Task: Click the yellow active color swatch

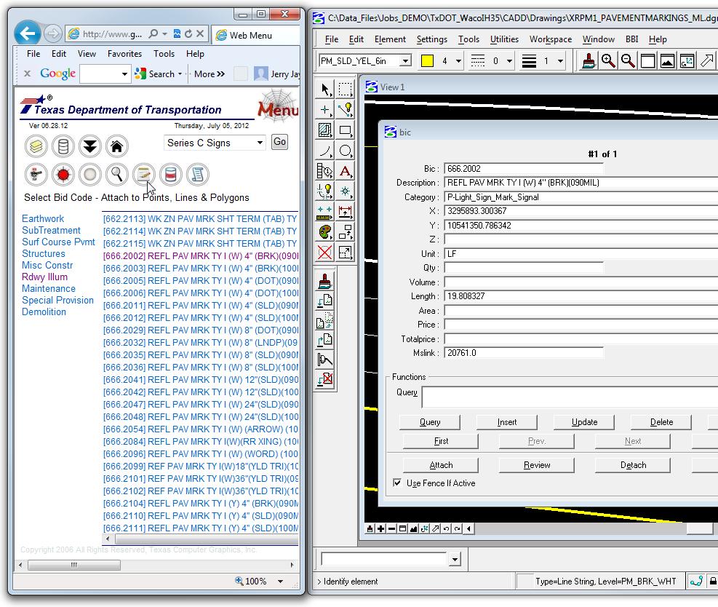Action: coord(427,61)
